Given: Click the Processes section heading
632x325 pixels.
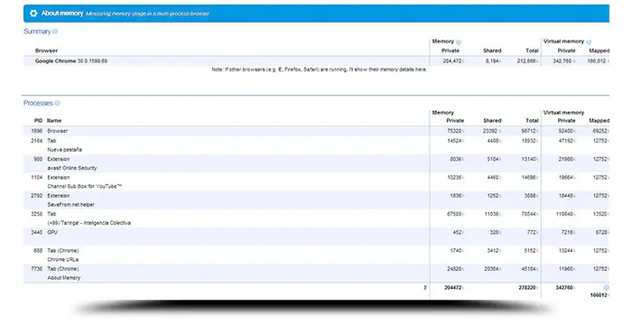Looking at the screenshot, I should click(38, 103).
